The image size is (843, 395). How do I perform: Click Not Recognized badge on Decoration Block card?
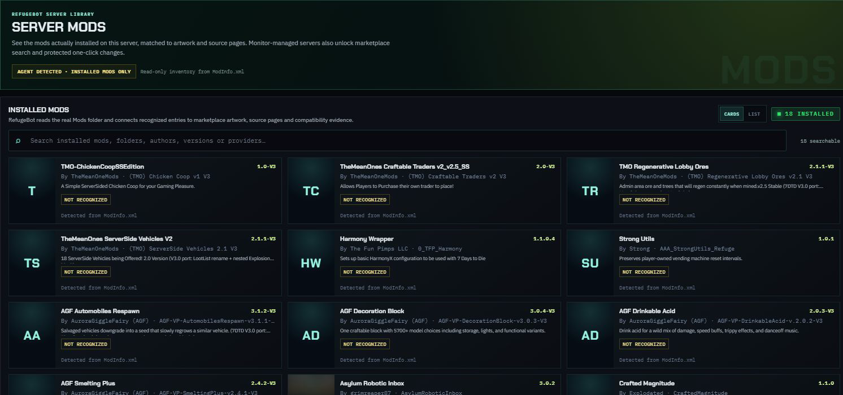click(364, 344)
